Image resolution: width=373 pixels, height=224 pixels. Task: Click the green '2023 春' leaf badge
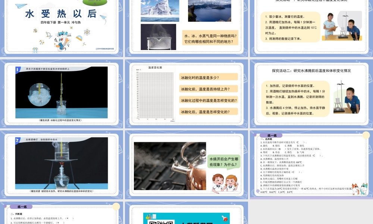coord(95,2)
